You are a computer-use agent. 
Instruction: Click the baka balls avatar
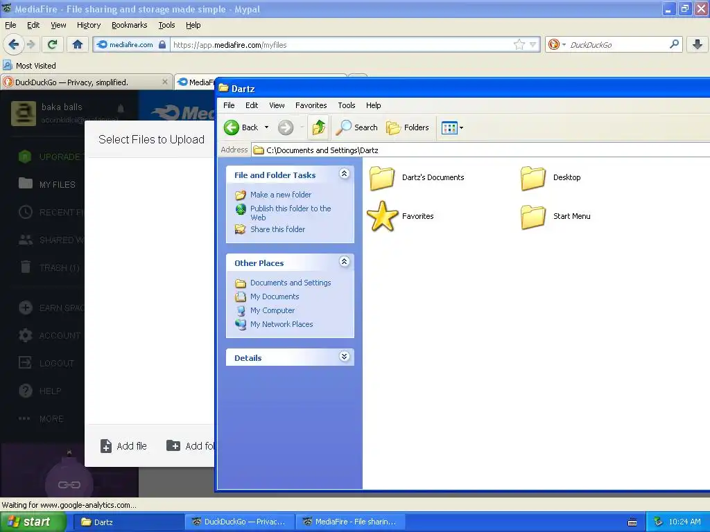point(24,113)
